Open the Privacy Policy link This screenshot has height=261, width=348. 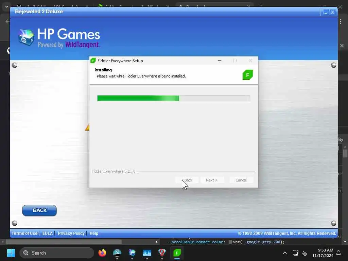click(71, 233)
